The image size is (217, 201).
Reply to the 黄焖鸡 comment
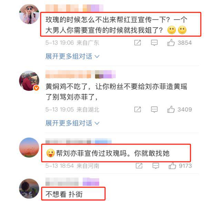pos(154,110)
